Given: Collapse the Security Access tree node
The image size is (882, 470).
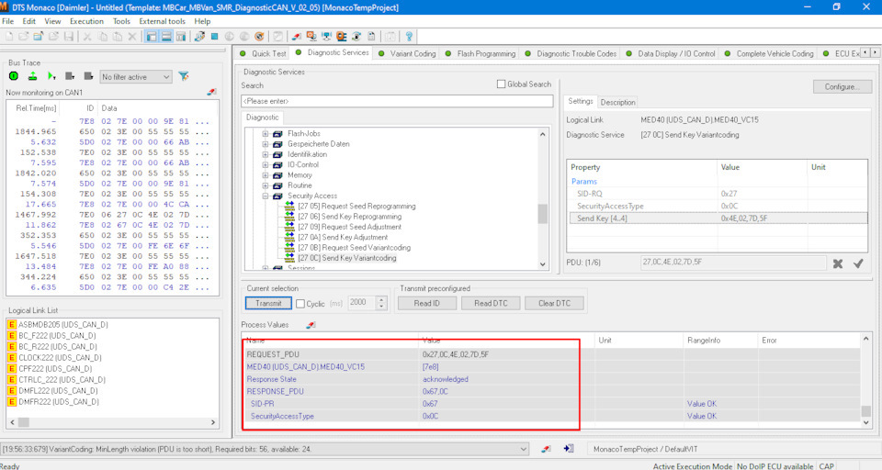Looking at the screenshot, I should tap(266, 196).
